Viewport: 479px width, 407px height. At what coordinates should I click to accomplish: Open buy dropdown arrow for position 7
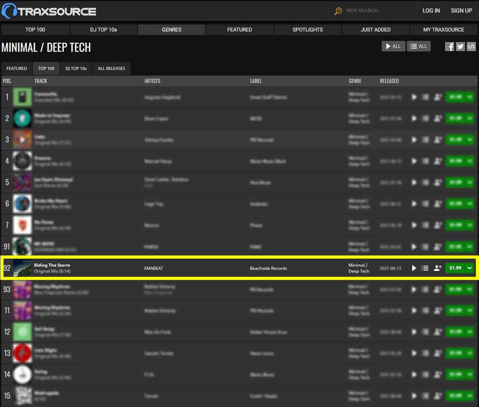coord(470,225)
